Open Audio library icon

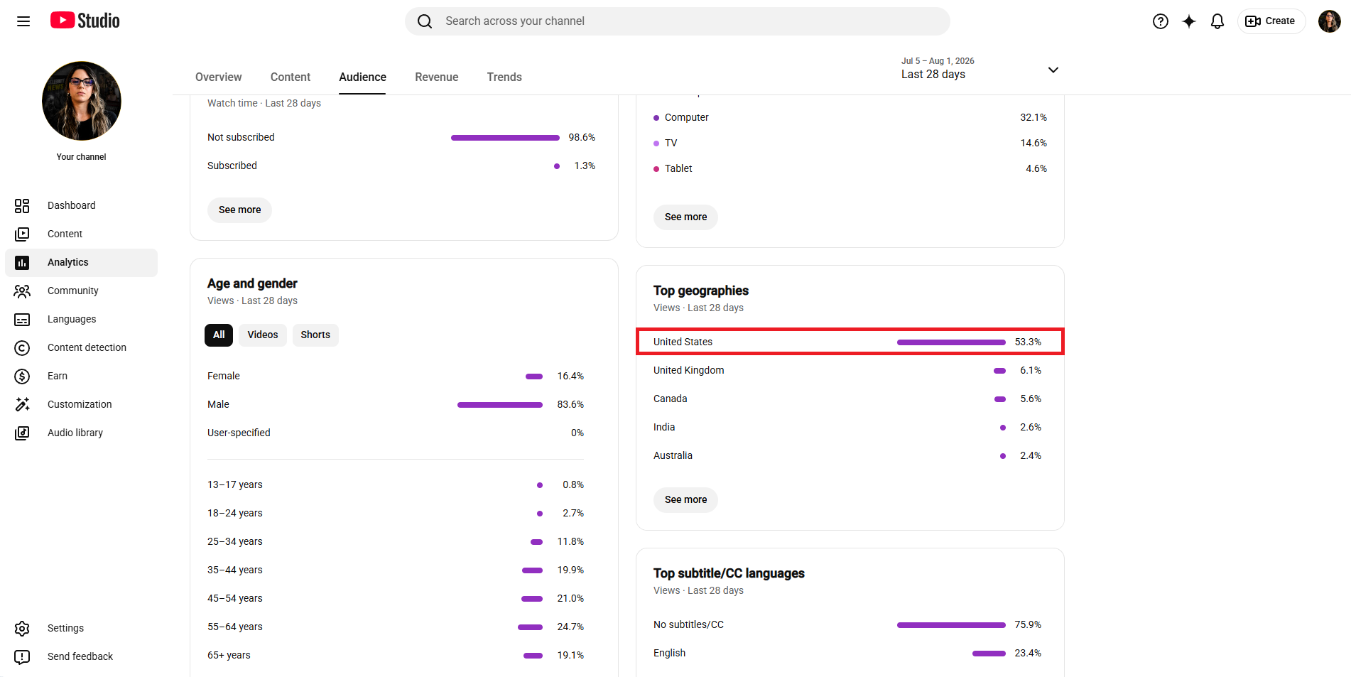22,433
